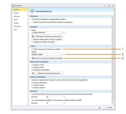Open the Thème dropdown arrow
126x114 pixels.
click(x=63, y=32)
